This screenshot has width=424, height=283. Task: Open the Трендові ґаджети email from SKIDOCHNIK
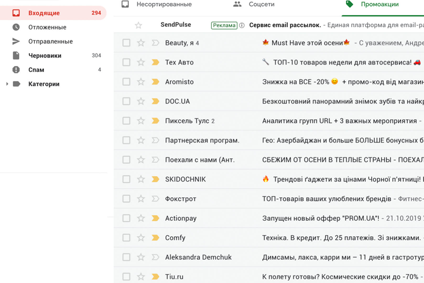(269, 179)
